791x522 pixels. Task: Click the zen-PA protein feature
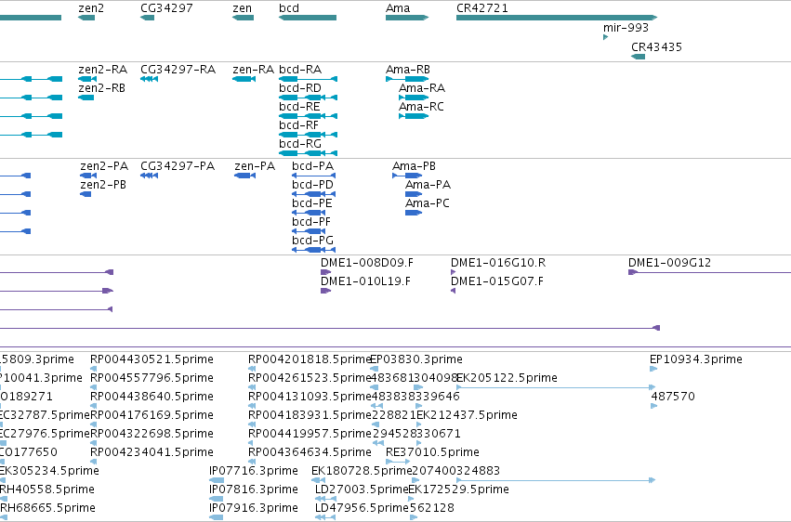[244, 176]
